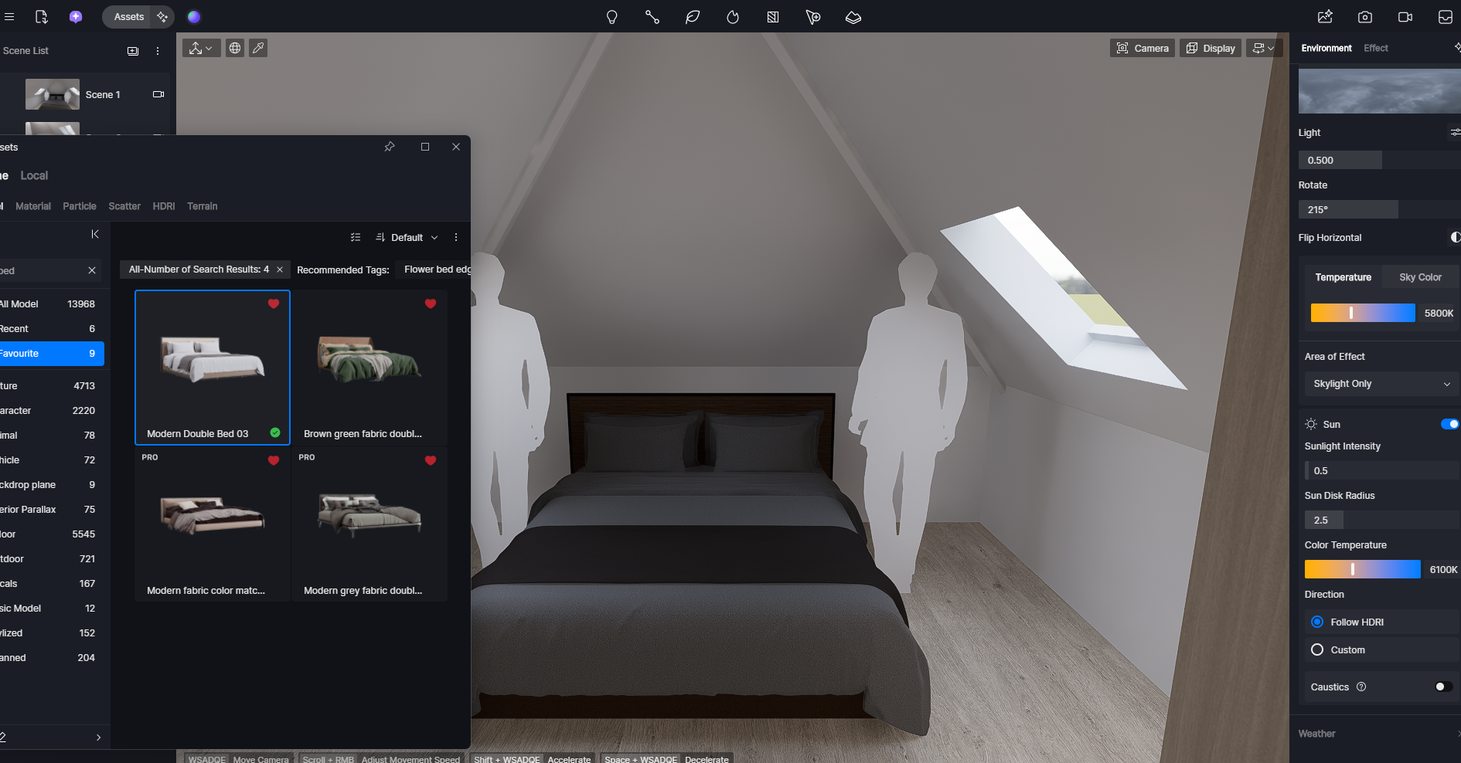Click the Display button in viewport
The image size is (1461, 763).
[1211, 48]
